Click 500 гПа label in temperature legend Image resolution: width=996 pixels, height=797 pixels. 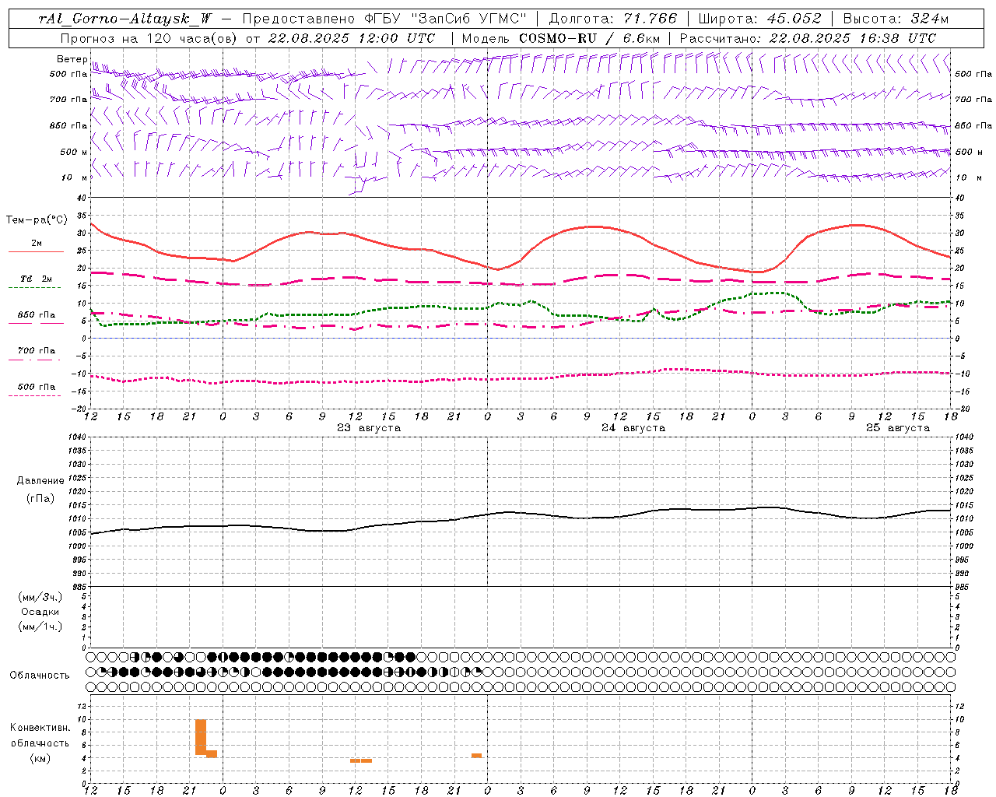pos(36,387)
